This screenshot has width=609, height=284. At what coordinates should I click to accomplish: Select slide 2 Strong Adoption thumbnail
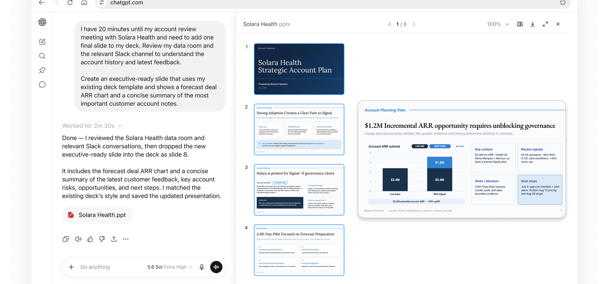pyautogui.click(x=299, y=129)
